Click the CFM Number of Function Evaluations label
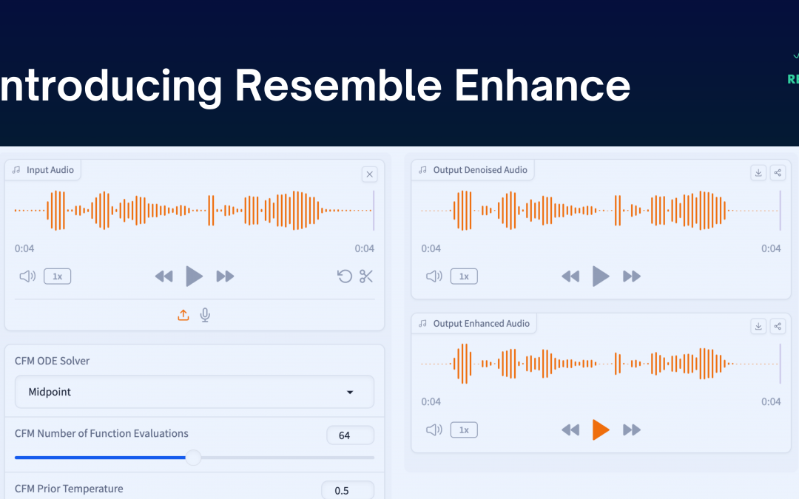This screenshot has height=499, width=799. pyautogui.click(x=101, y=433)
